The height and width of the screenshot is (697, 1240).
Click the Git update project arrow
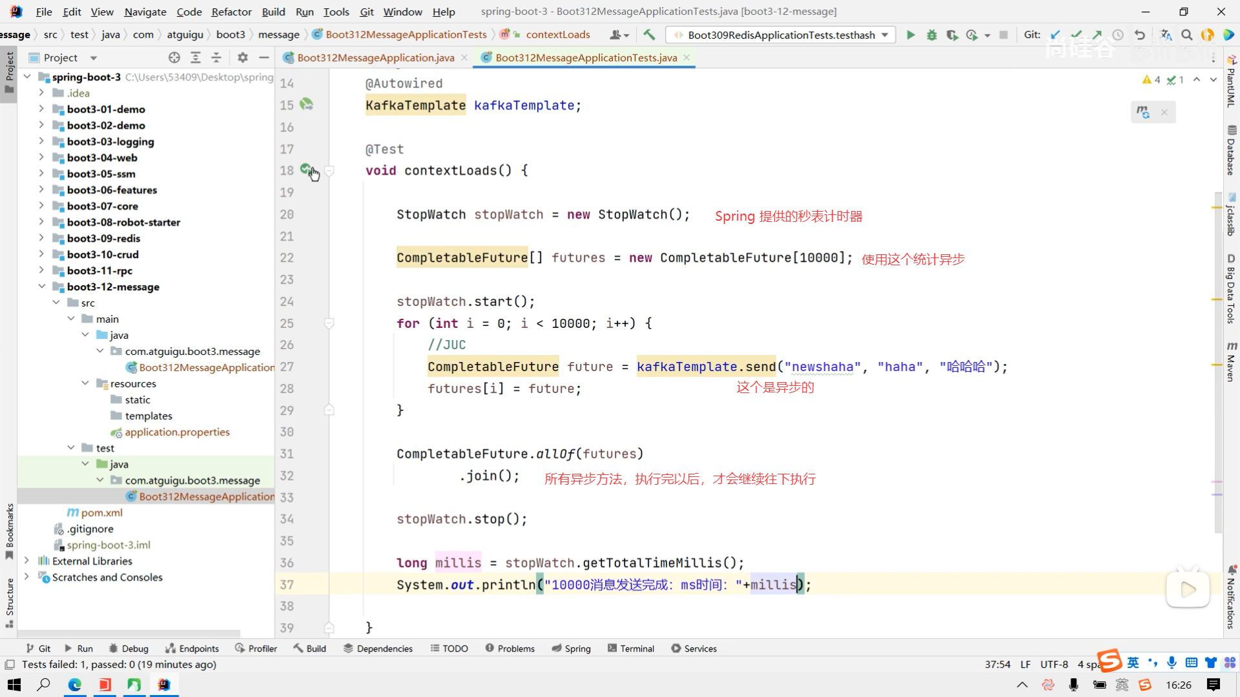coord(1055,35)
